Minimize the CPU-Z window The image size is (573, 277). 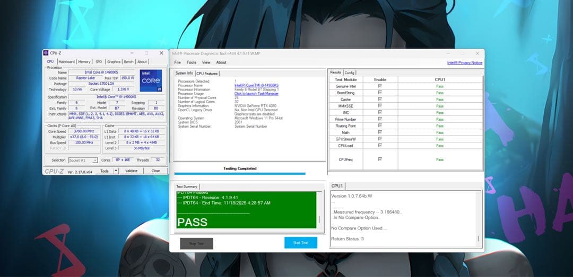click(132, 53)
